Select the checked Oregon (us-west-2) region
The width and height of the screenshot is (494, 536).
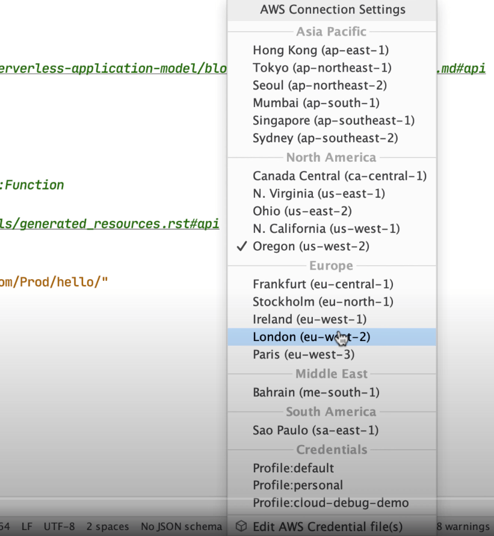point(310,246)
